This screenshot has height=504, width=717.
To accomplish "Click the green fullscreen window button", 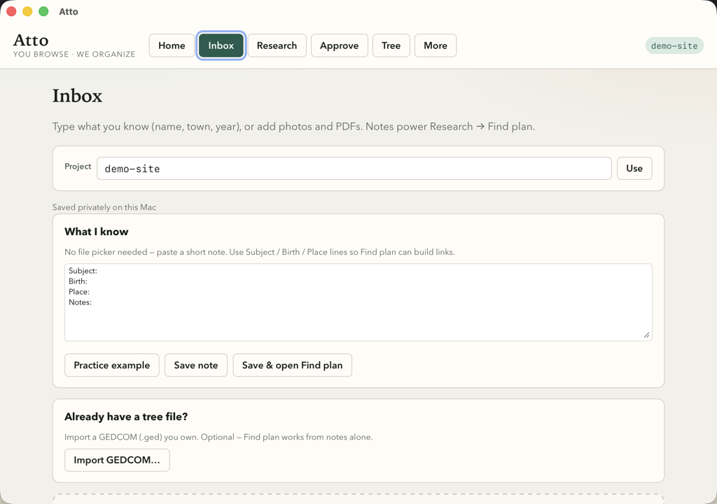I will [x=43, y=11].
